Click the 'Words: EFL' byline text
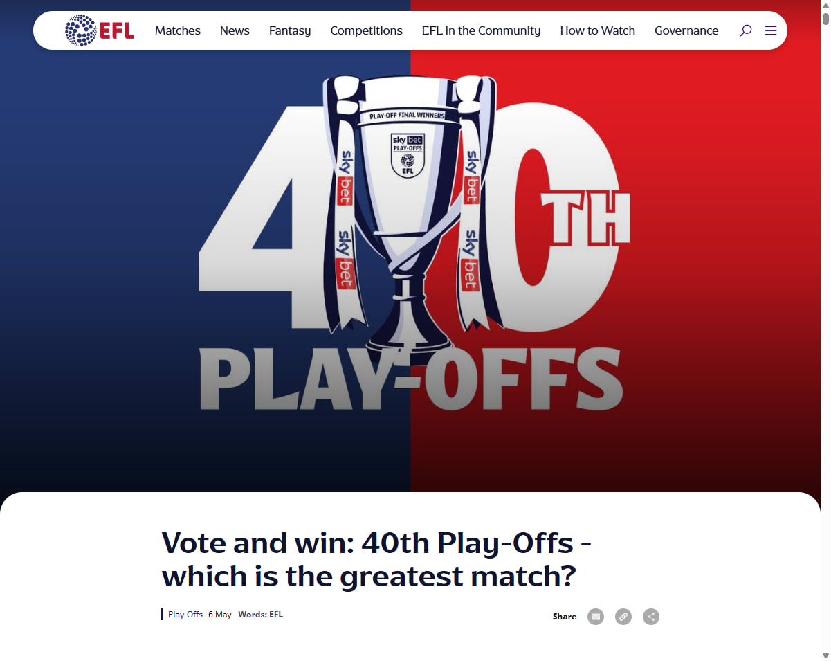Viewport: 831px width, 661px height. point(260,615)
